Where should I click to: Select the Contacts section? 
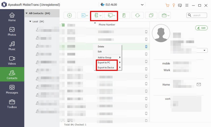[x=12, y=74]
